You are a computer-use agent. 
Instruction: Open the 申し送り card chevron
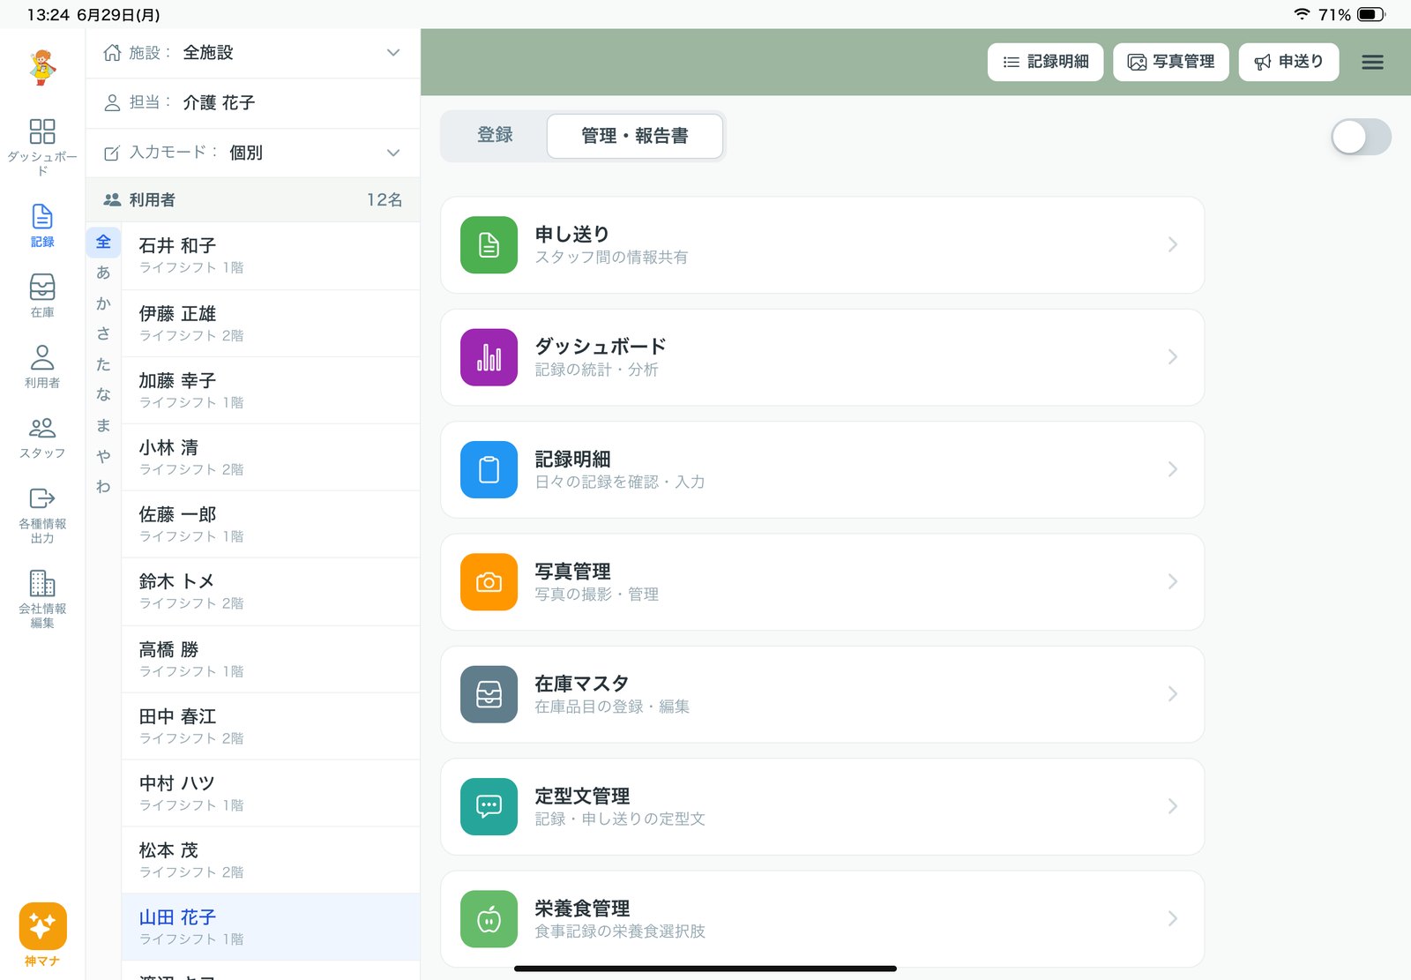(1173, 244)
